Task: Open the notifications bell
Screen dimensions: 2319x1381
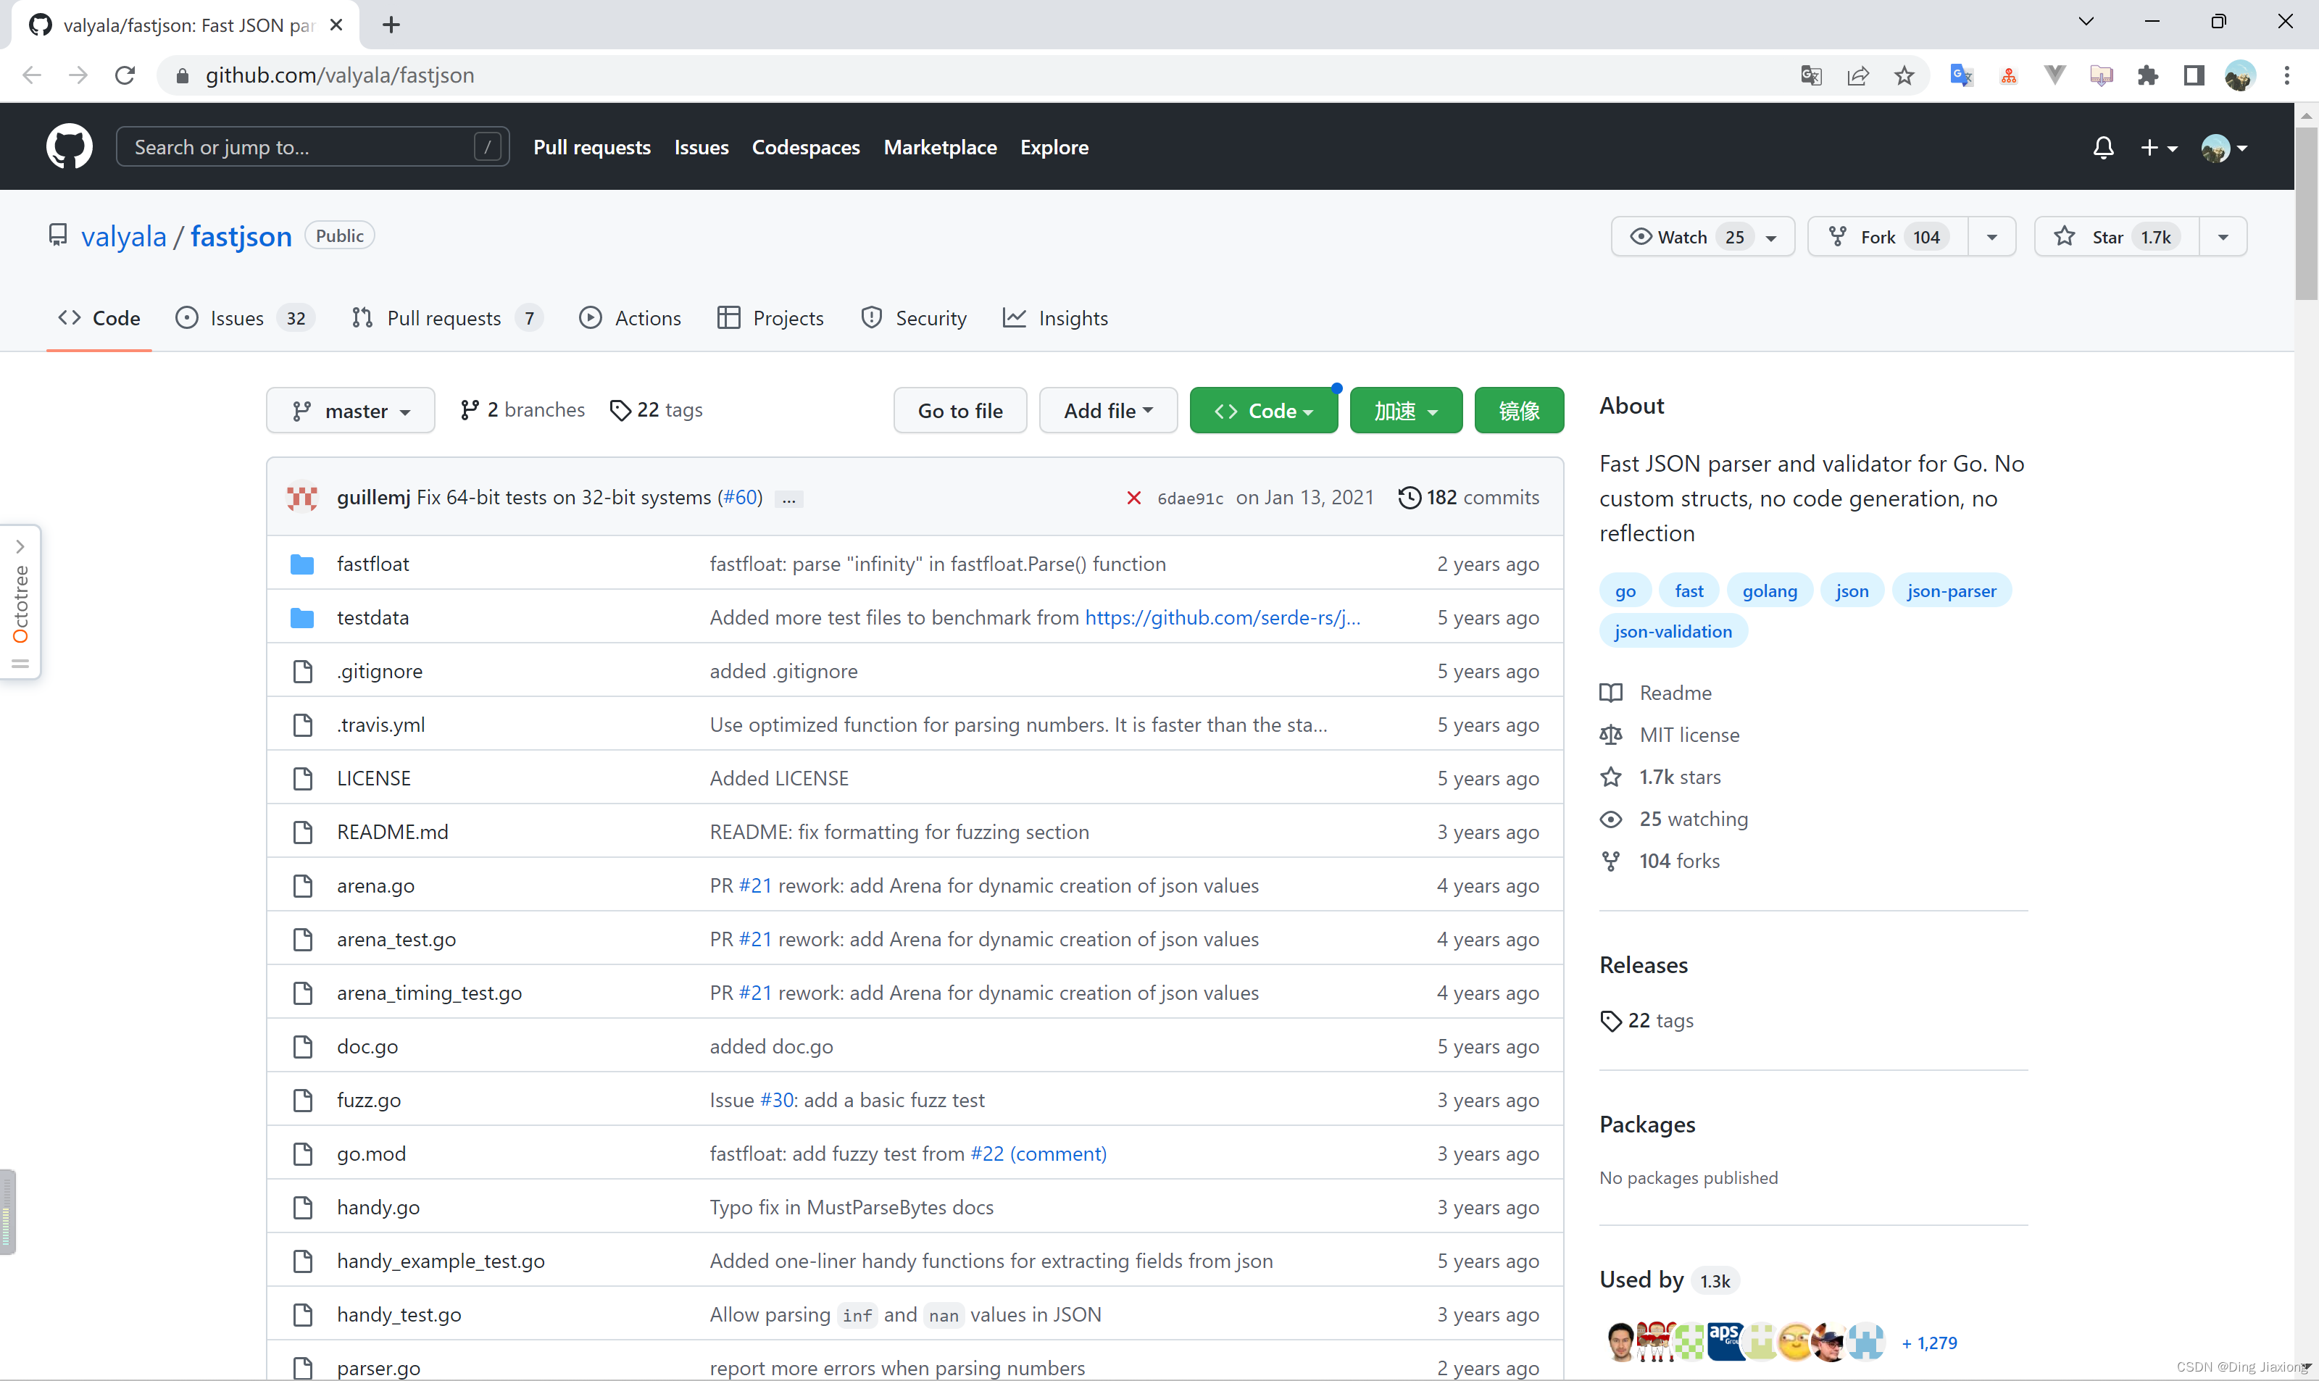Action: (2103, 147)
